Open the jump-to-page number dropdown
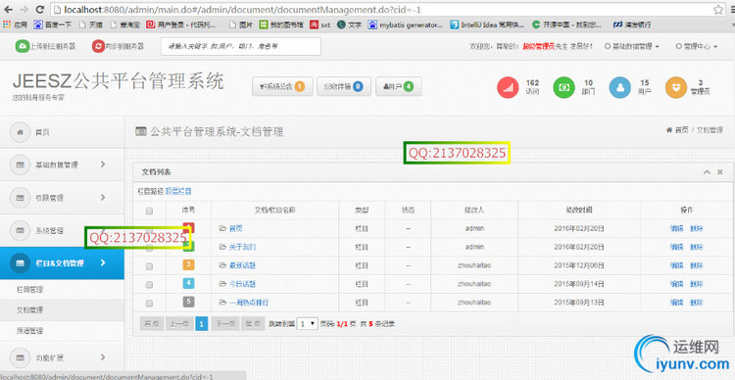Viewport: 735px width, 380px height. pyautogui.click(x=308, y=324)
